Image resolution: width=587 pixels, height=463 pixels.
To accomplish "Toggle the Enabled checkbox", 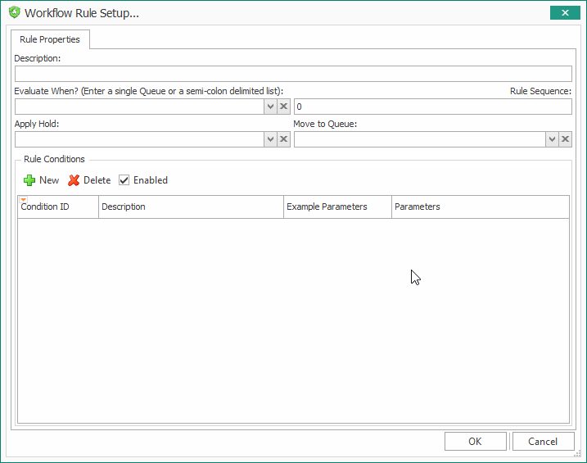I will click(124, 180).
